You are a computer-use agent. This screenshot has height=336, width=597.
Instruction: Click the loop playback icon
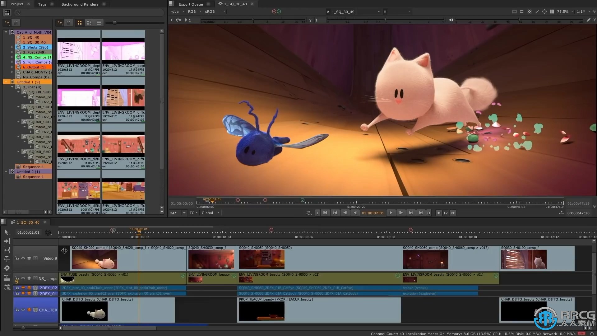click(x=309, y=212)
